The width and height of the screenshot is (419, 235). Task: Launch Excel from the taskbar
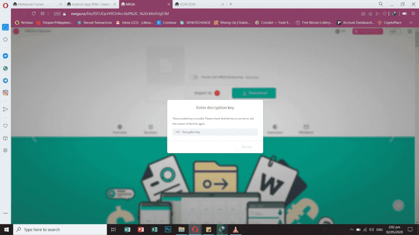154,229
